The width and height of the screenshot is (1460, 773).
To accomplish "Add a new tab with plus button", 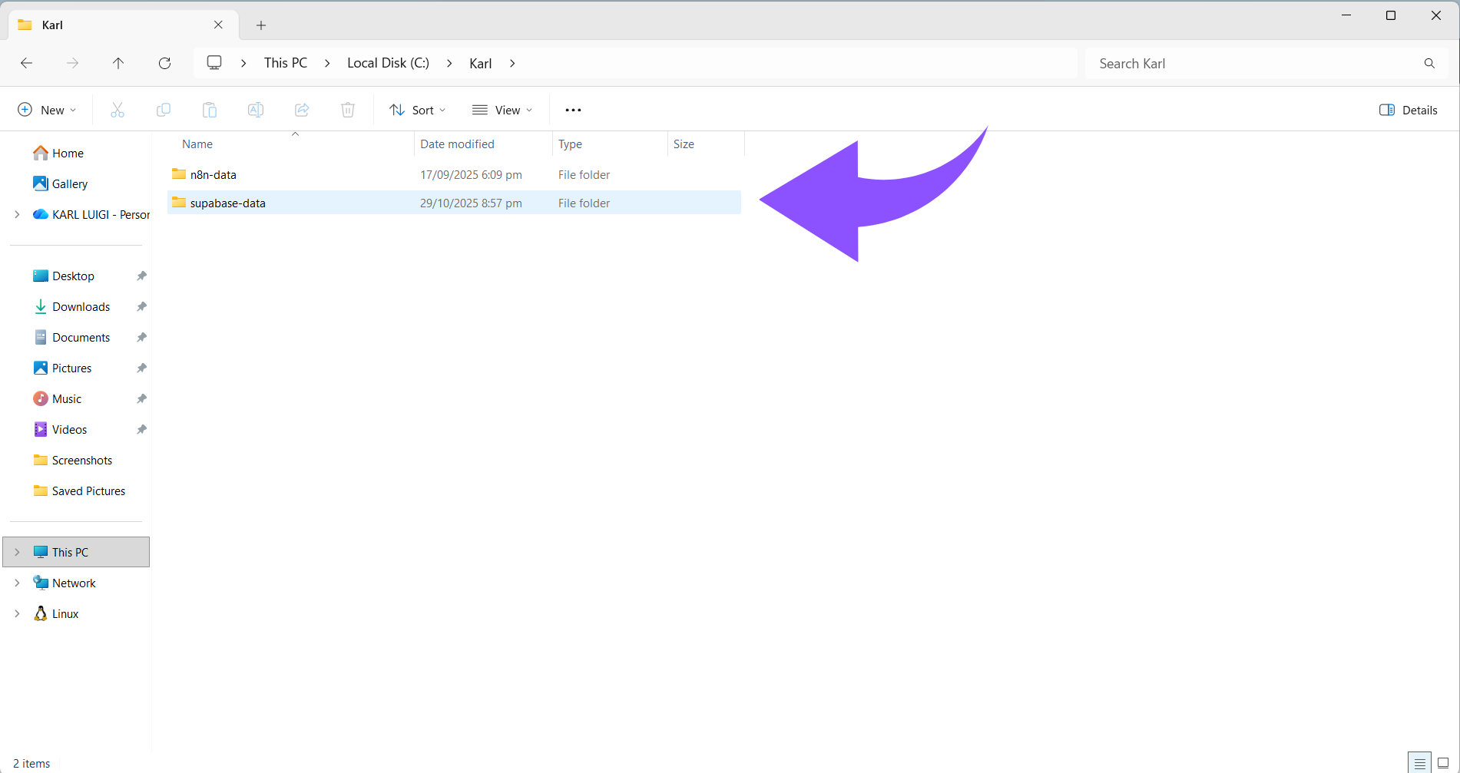I will coord(261,25).
